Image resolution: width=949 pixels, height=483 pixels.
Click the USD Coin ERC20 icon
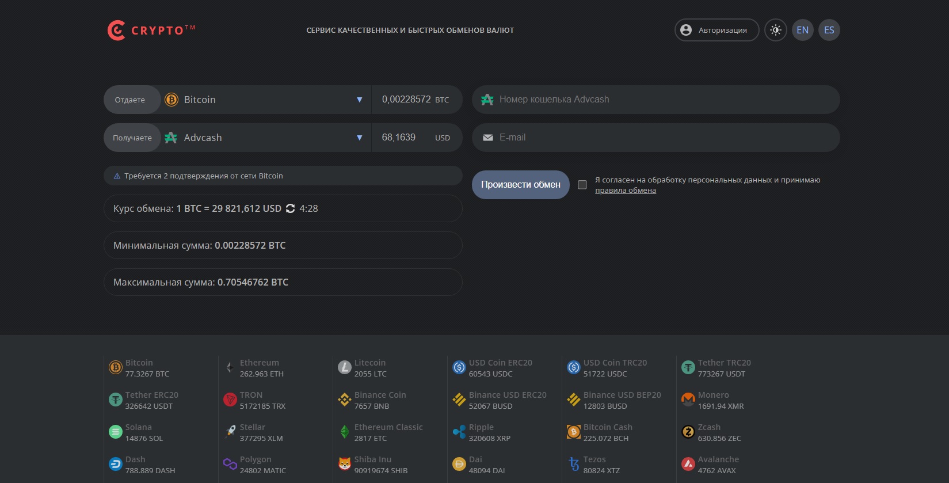point(459,367)
